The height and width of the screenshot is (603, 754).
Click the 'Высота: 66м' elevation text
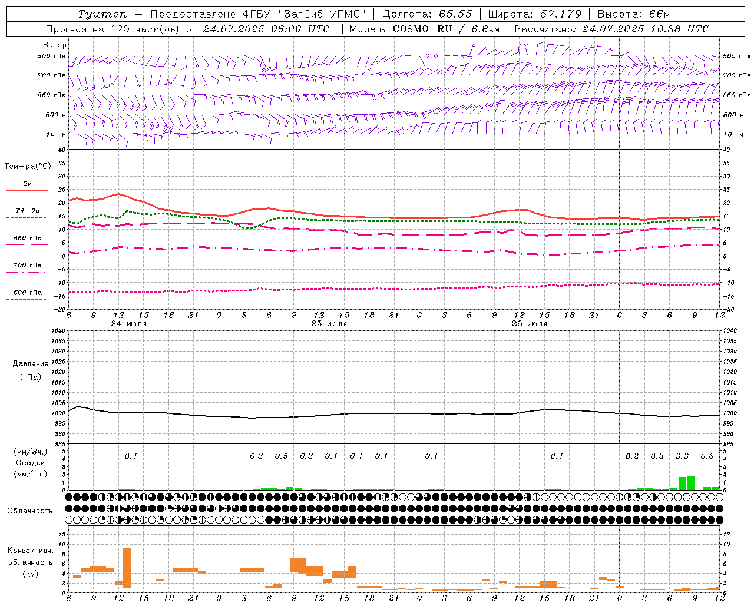[x=634, y=14]
